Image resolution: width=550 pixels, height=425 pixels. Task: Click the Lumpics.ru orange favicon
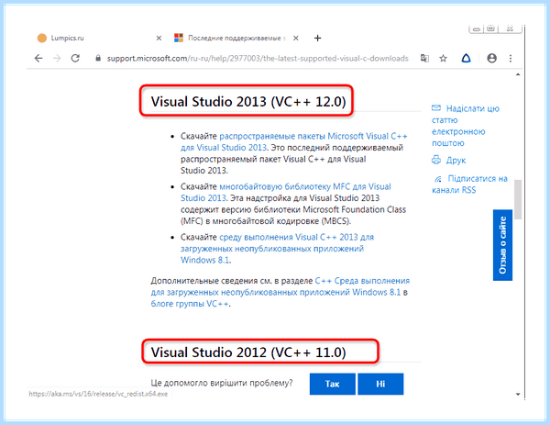[x=42, y=38]
